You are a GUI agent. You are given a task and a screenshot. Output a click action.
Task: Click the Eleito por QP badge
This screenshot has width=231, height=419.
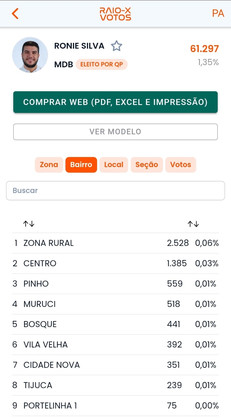(102, 64)
